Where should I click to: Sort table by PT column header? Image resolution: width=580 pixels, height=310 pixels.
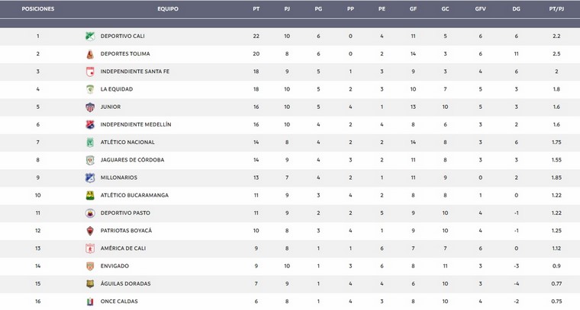pyautogui.click(x=256, y=9)
